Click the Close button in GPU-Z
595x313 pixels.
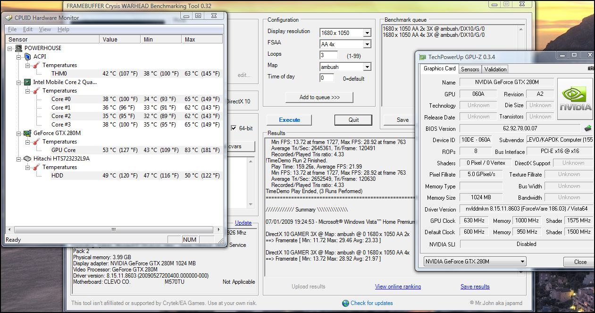click(580, 262)
